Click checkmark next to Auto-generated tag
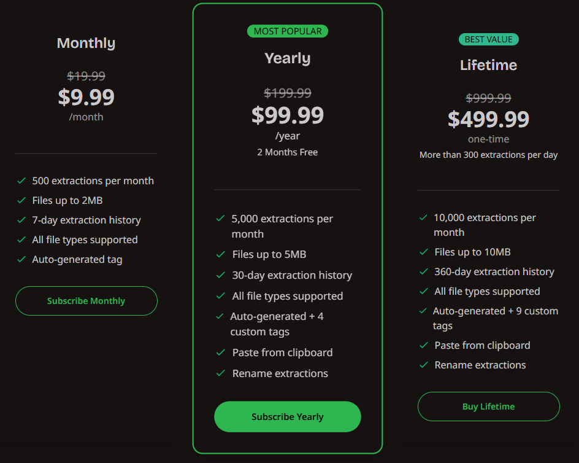 pos(21,260)
